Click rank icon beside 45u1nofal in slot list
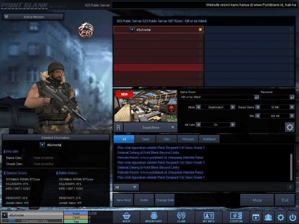This screenshot has width=299, height=224. point(132,30)
